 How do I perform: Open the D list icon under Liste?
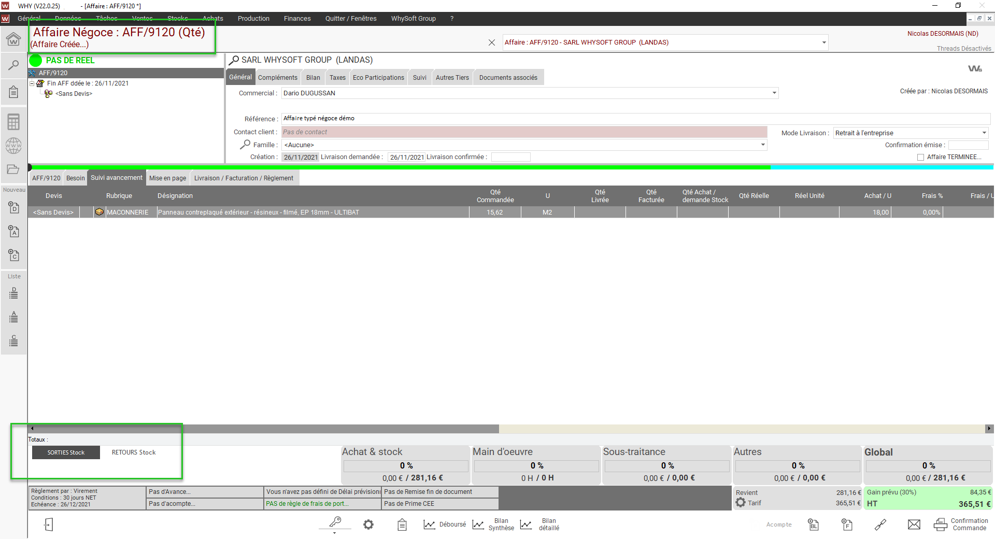click(x=13, y=293)
